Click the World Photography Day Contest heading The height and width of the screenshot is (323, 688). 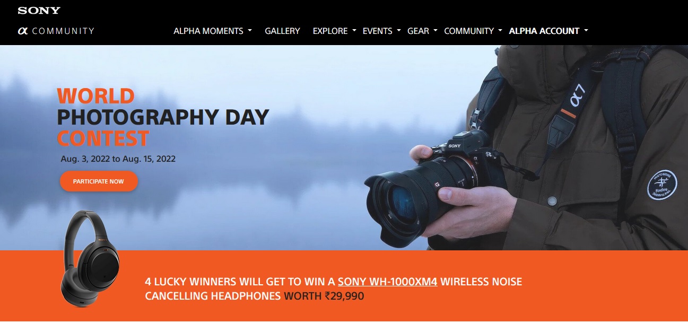tap(163, 117)
